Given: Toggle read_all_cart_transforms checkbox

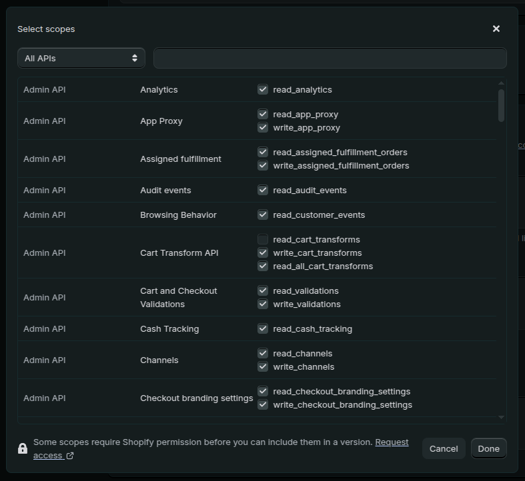Looking at the screenshot, I should pos(263,266).
